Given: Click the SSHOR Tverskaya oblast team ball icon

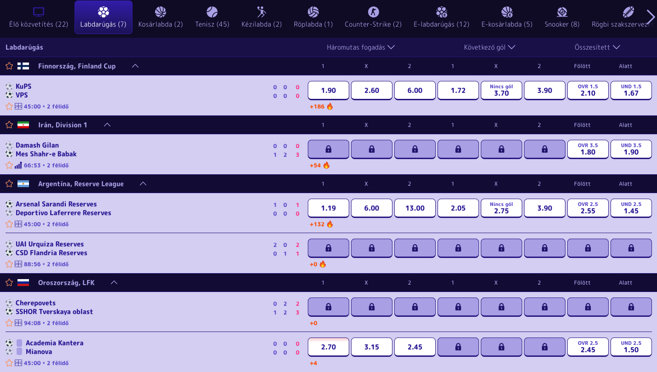Looking at the screenshot, I should coord(9,312).
